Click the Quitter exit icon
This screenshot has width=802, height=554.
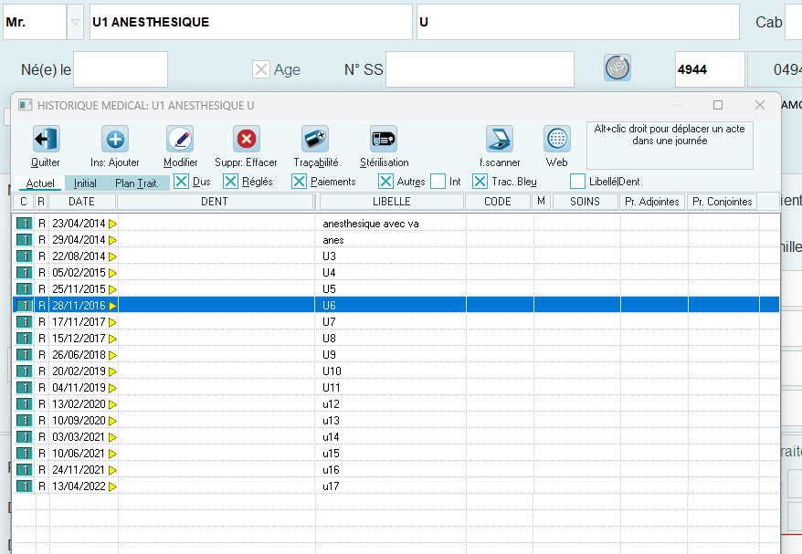point(46,140)
